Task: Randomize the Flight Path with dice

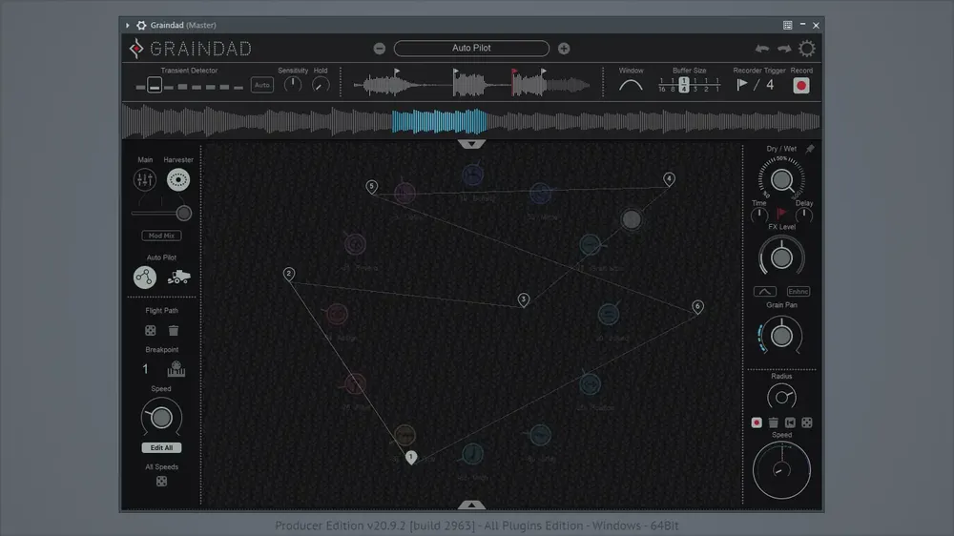Action: pyautogui.click(x=151, y=330)
